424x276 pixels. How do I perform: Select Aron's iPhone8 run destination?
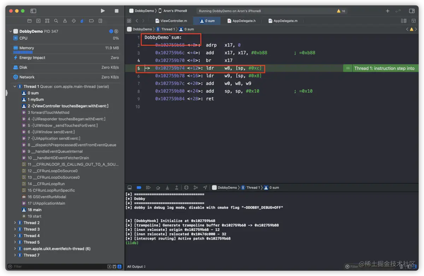[x=175, y=11]
